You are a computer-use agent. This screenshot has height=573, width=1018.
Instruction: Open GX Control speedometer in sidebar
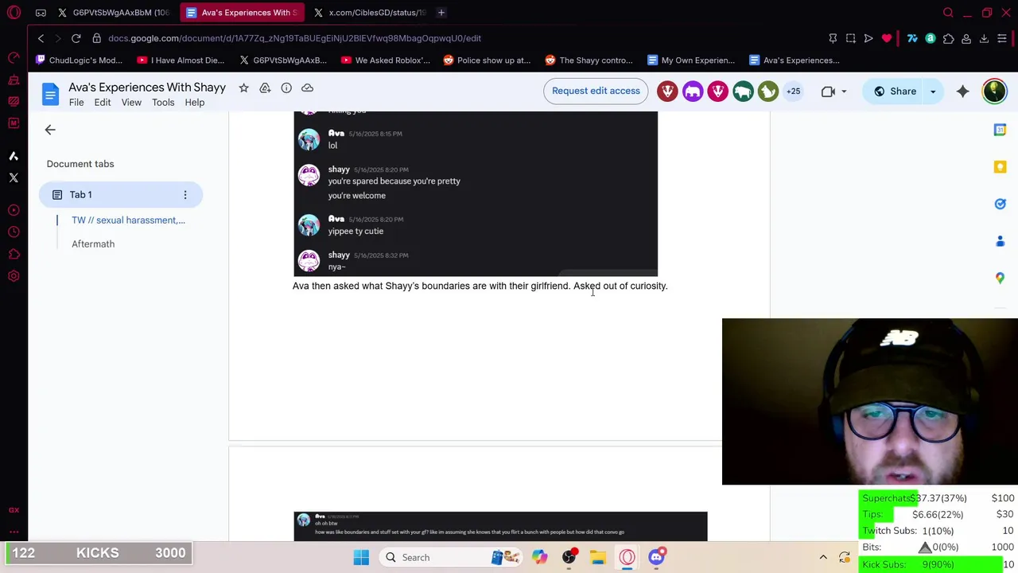pyautogui.click(x=14, y=58)
